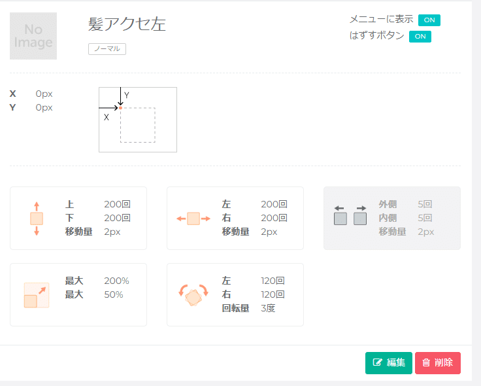Click the 回転量 3度 value

pyautogui.click(x=268, y=308)
